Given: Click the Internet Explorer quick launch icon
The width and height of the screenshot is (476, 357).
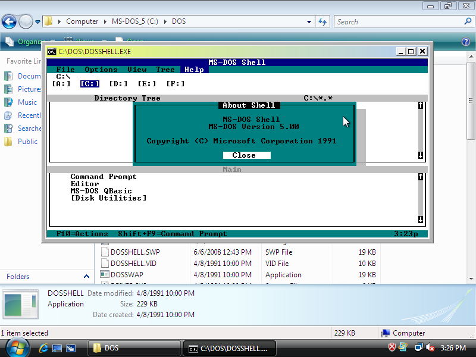Looking at the screenshot, I should (x=43, y=347).
